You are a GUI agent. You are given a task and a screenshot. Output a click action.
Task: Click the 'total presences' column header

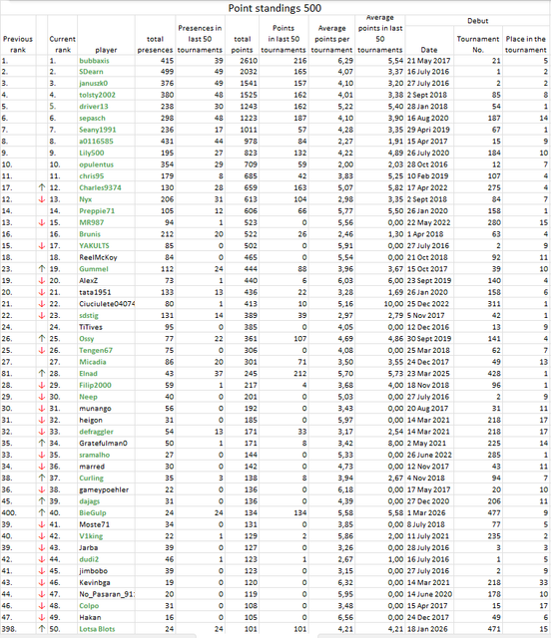[155, 44]
